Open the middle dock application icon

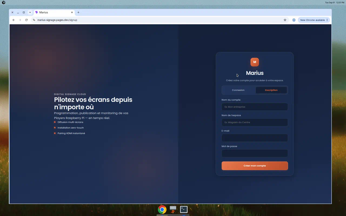point(173,209)
